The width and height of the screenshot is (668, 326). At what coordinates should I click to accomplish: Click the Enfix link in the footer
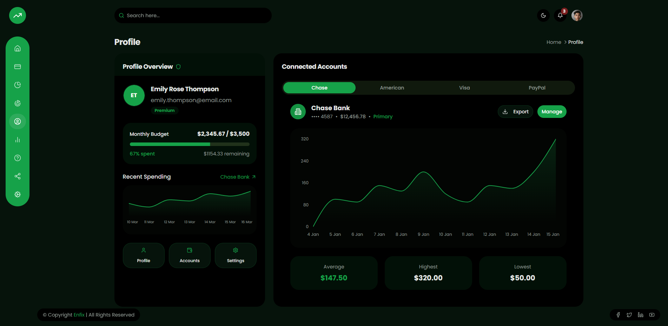pos(79,315)
